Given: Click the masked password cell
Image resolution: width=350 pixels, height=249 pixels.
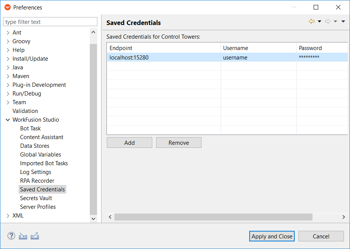Looking at the screenshot, I should coord(322,57).
